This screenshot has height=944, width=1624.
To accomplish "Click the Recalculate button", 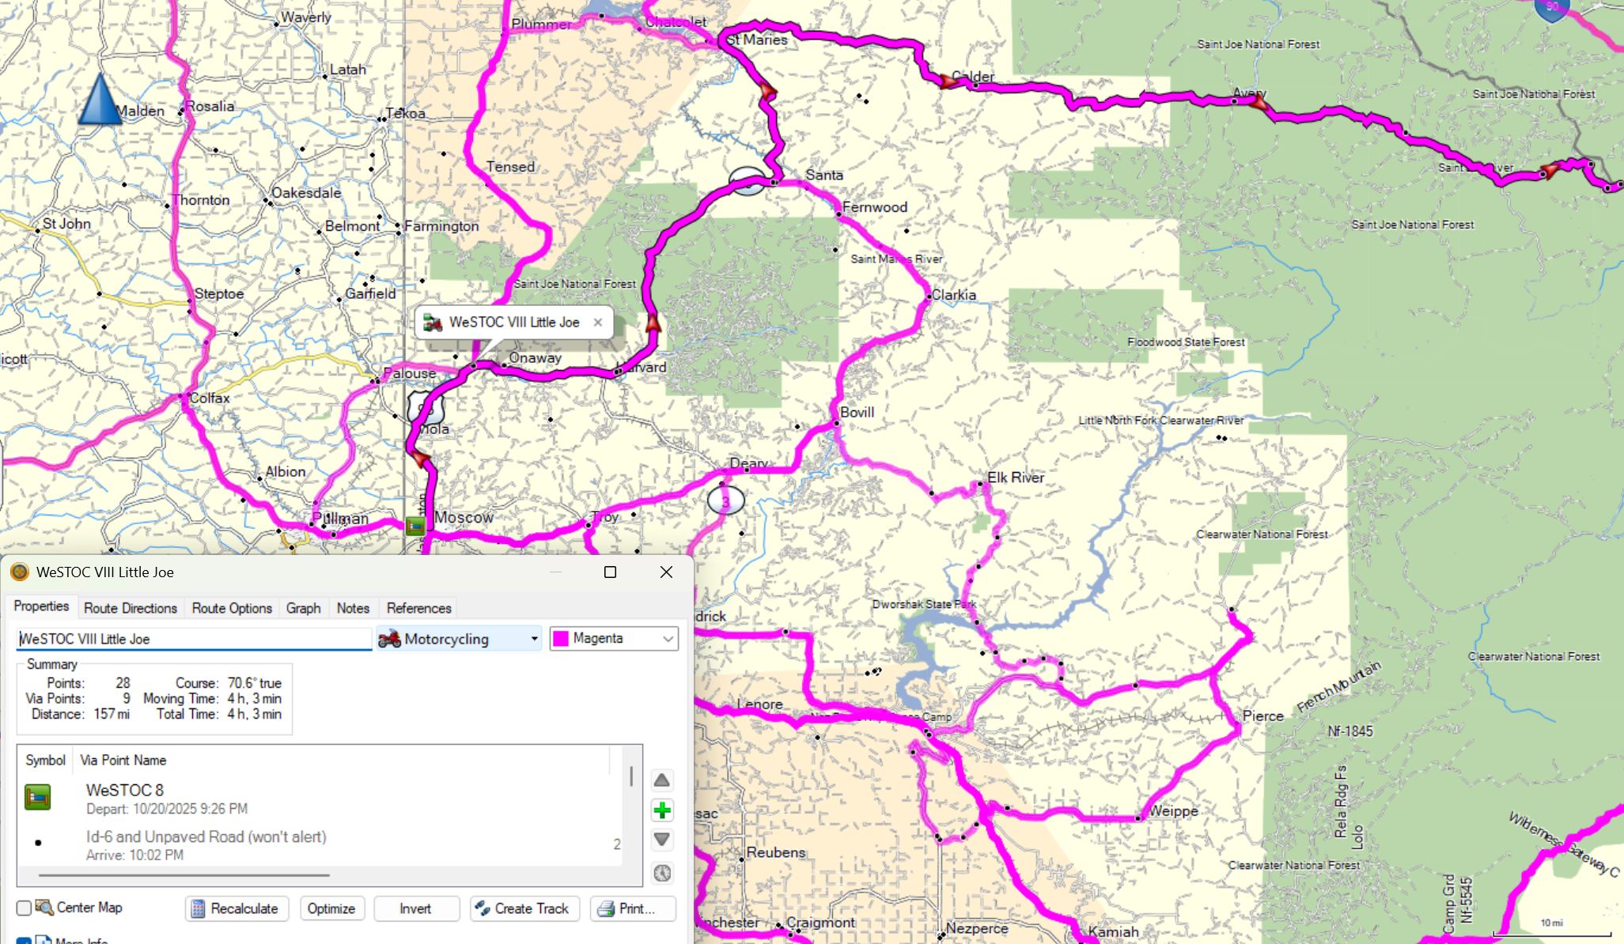I will click(237, 908).
